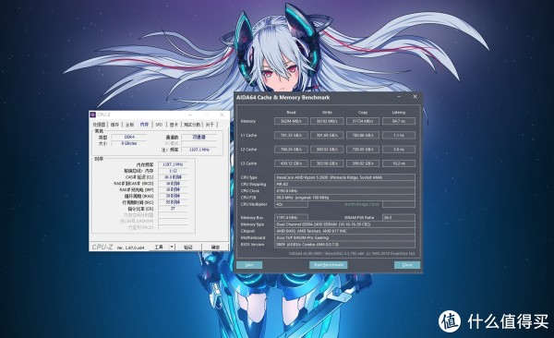Switch to the SPD tab
Viewport: 554px width, 338px height.
[x=159, y=125]
